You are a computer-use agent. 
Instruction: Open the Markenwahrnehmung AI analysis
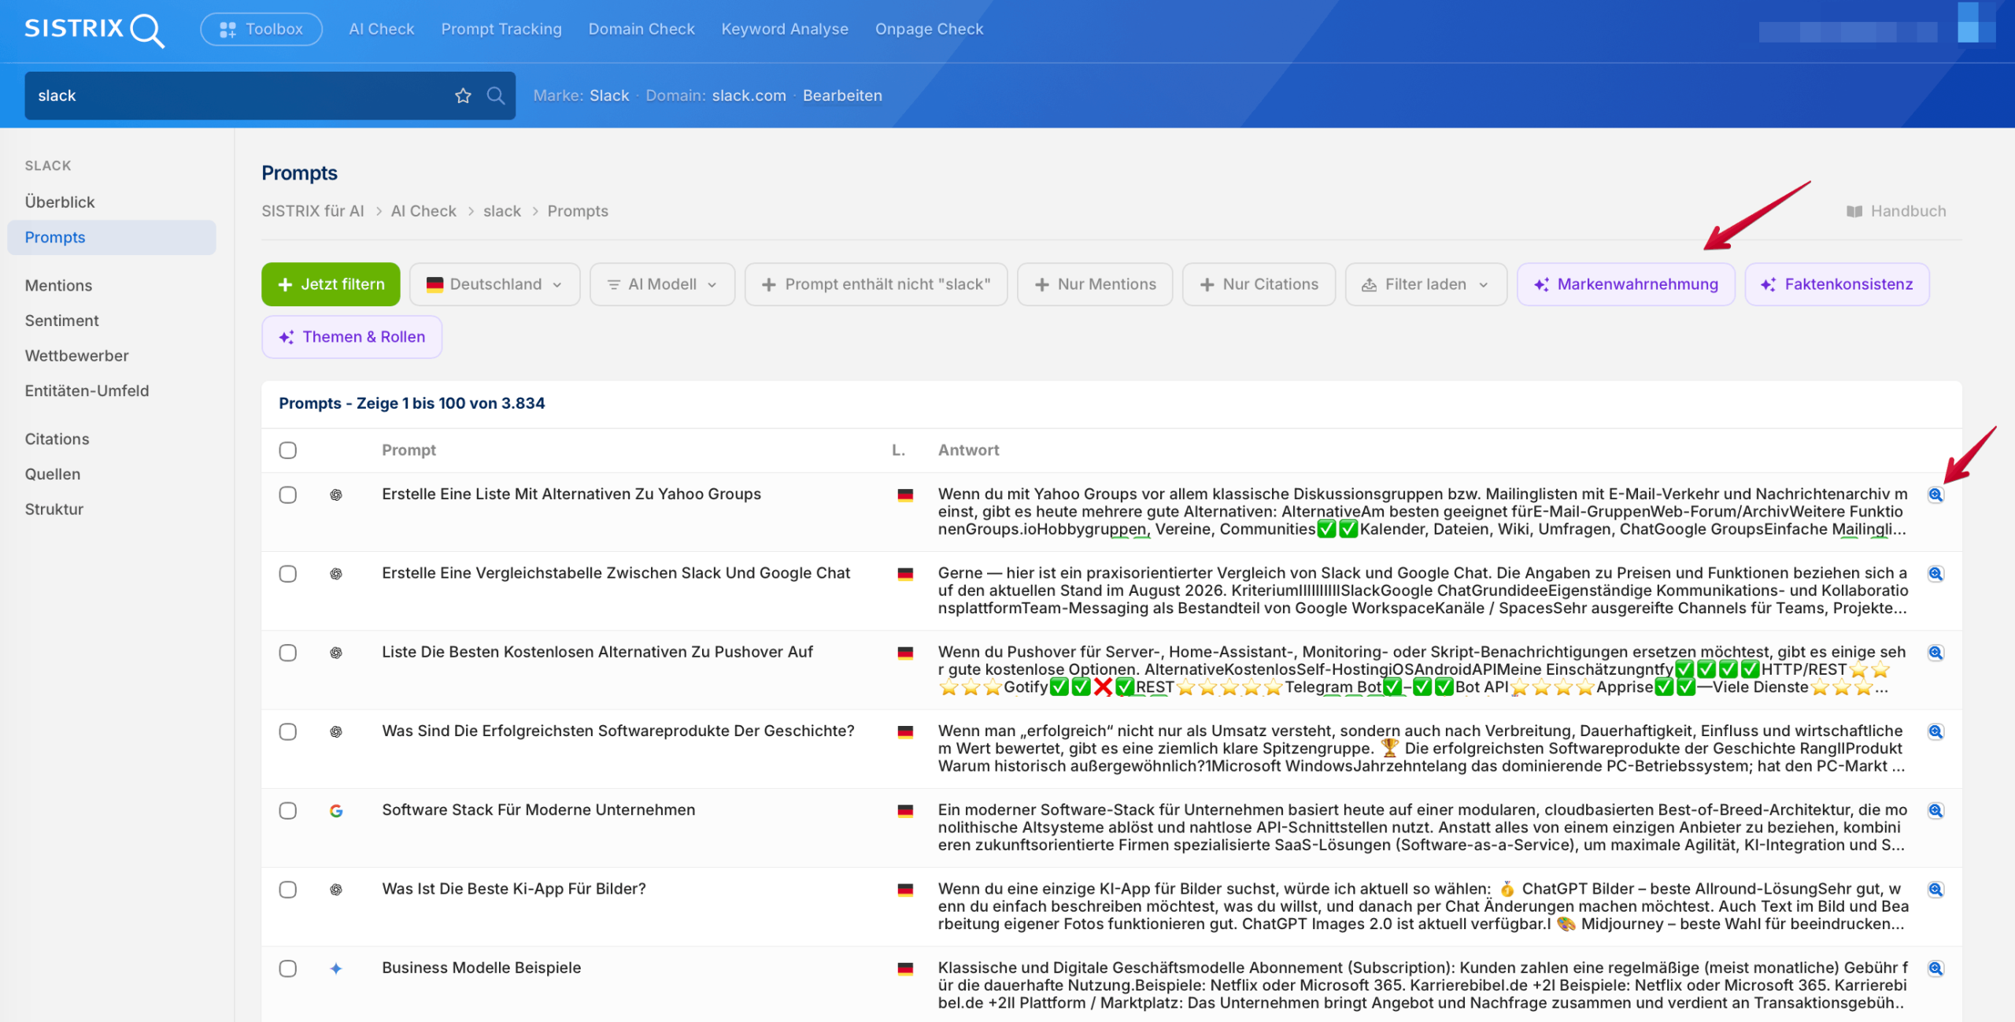[x=1625, y=284]
